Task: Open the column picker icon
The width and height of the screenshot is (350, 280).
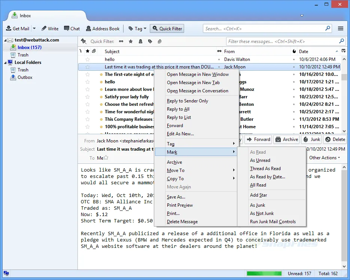Action: 344,51
